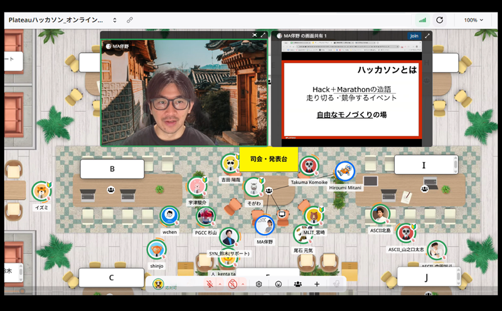Click 宇津駿介's pink avatar

click(197, 186)
